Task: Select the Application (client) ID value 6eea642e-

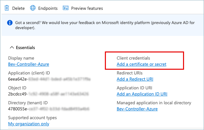Action: [18, 79]
